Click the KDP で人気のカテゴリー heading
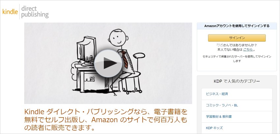Viewport: 280px width, 134px height. point(237,81)
